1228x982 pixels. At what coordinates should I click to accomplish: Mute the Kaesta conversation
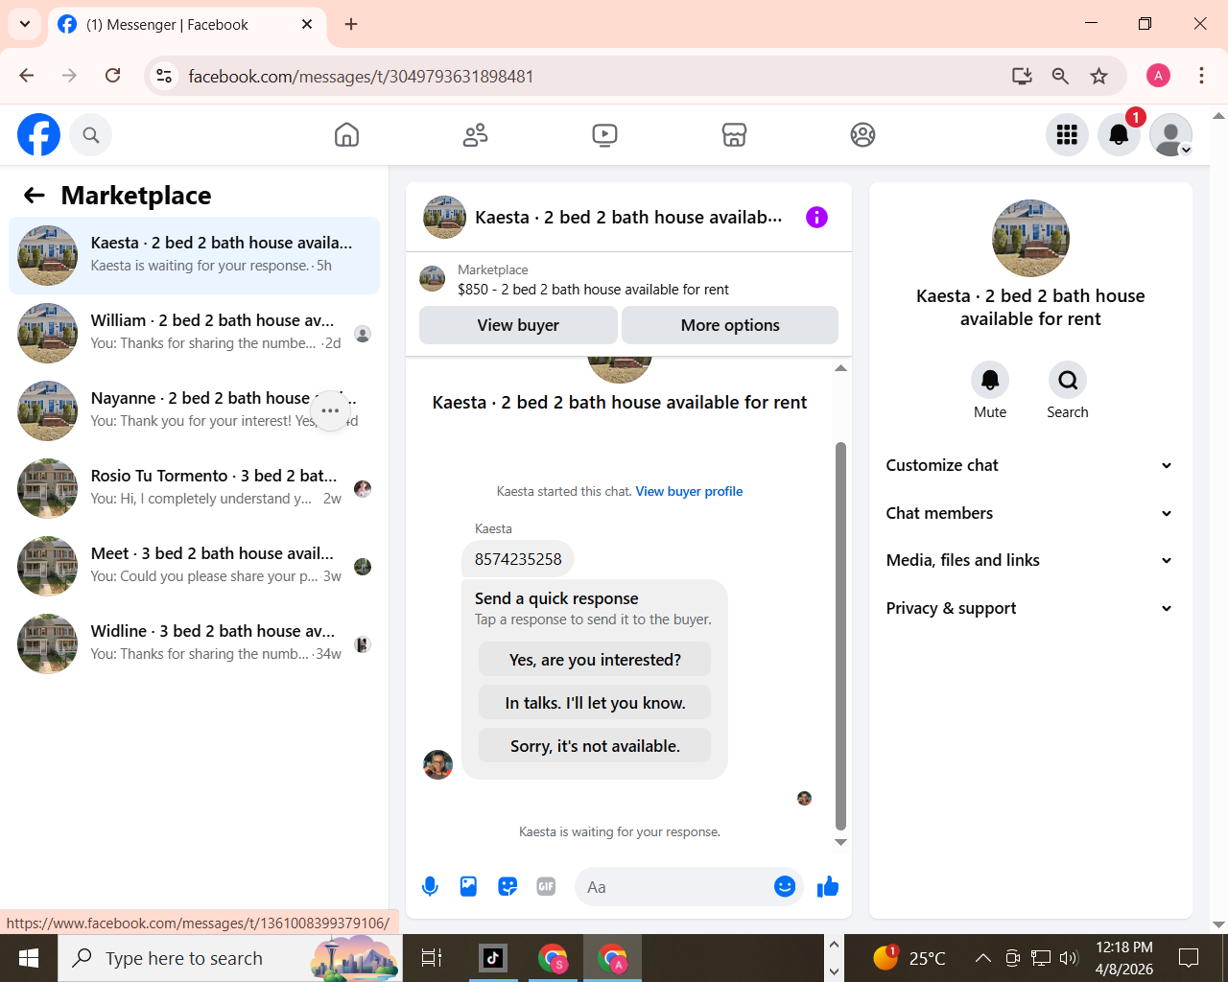point(990,381)
